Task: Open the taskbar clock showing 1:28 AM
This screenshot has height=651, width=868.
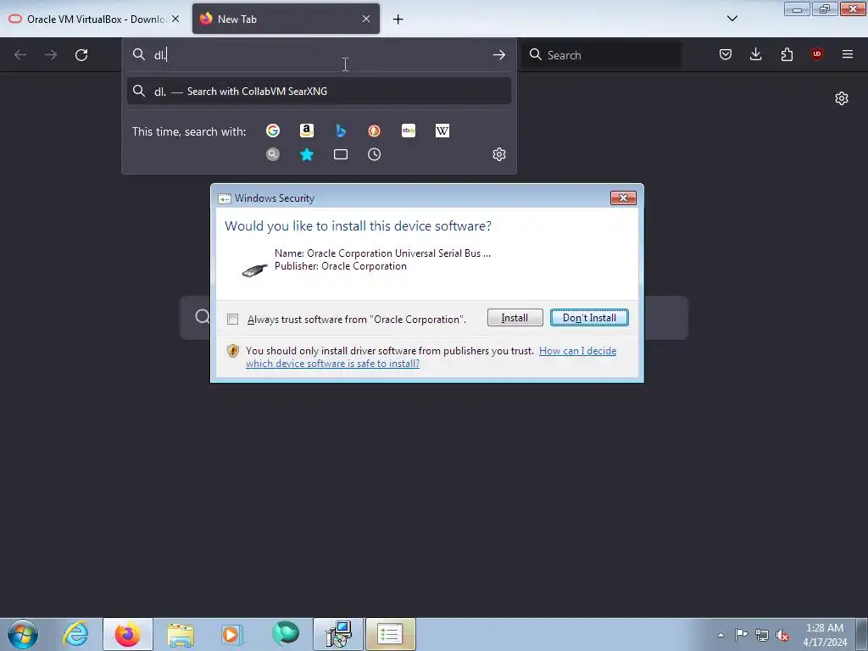Action: pyautogui.click(x=824, y=635)
